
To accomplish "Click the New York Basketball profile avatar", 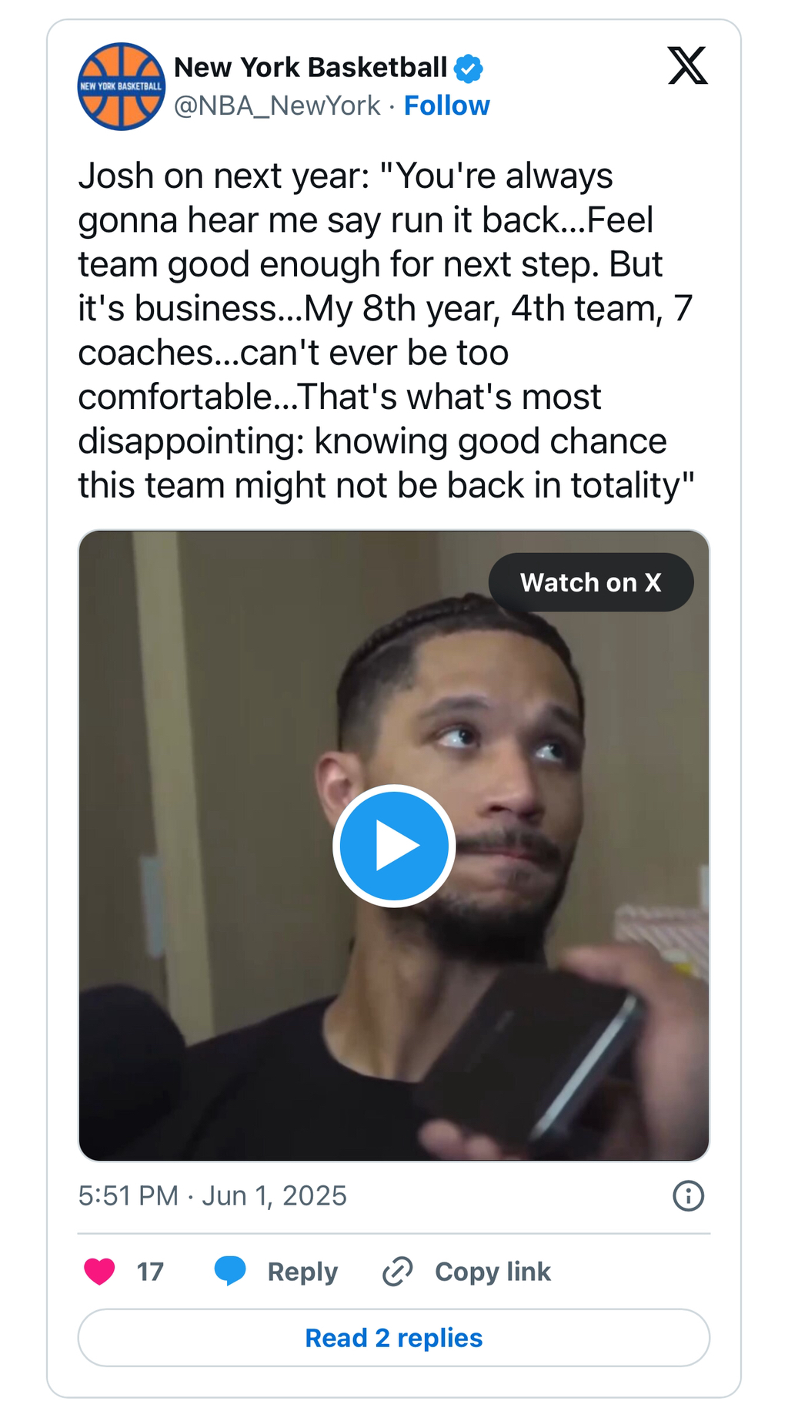I will pyautogui.click(x=122, y=86).
